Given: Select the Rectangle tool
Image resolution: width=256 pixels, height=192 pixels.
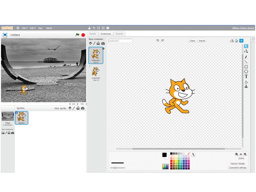Looking at the screenshot, I should (246, 67).
